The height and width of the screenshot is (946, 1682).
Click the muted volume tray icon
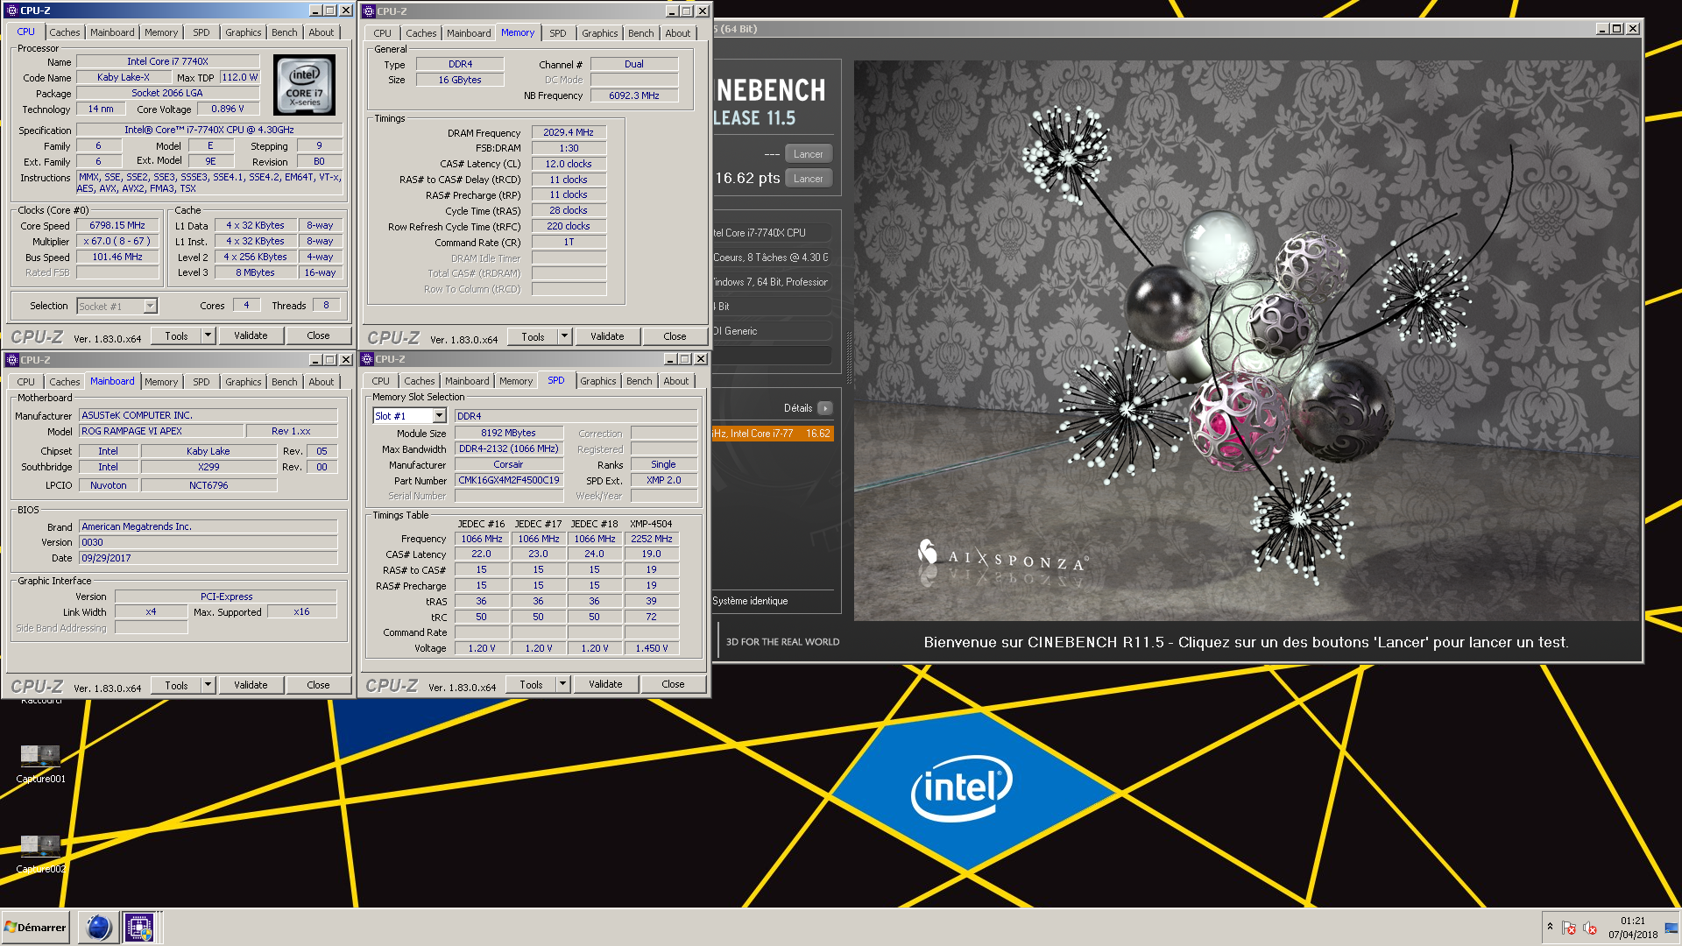coord(1590,928)
